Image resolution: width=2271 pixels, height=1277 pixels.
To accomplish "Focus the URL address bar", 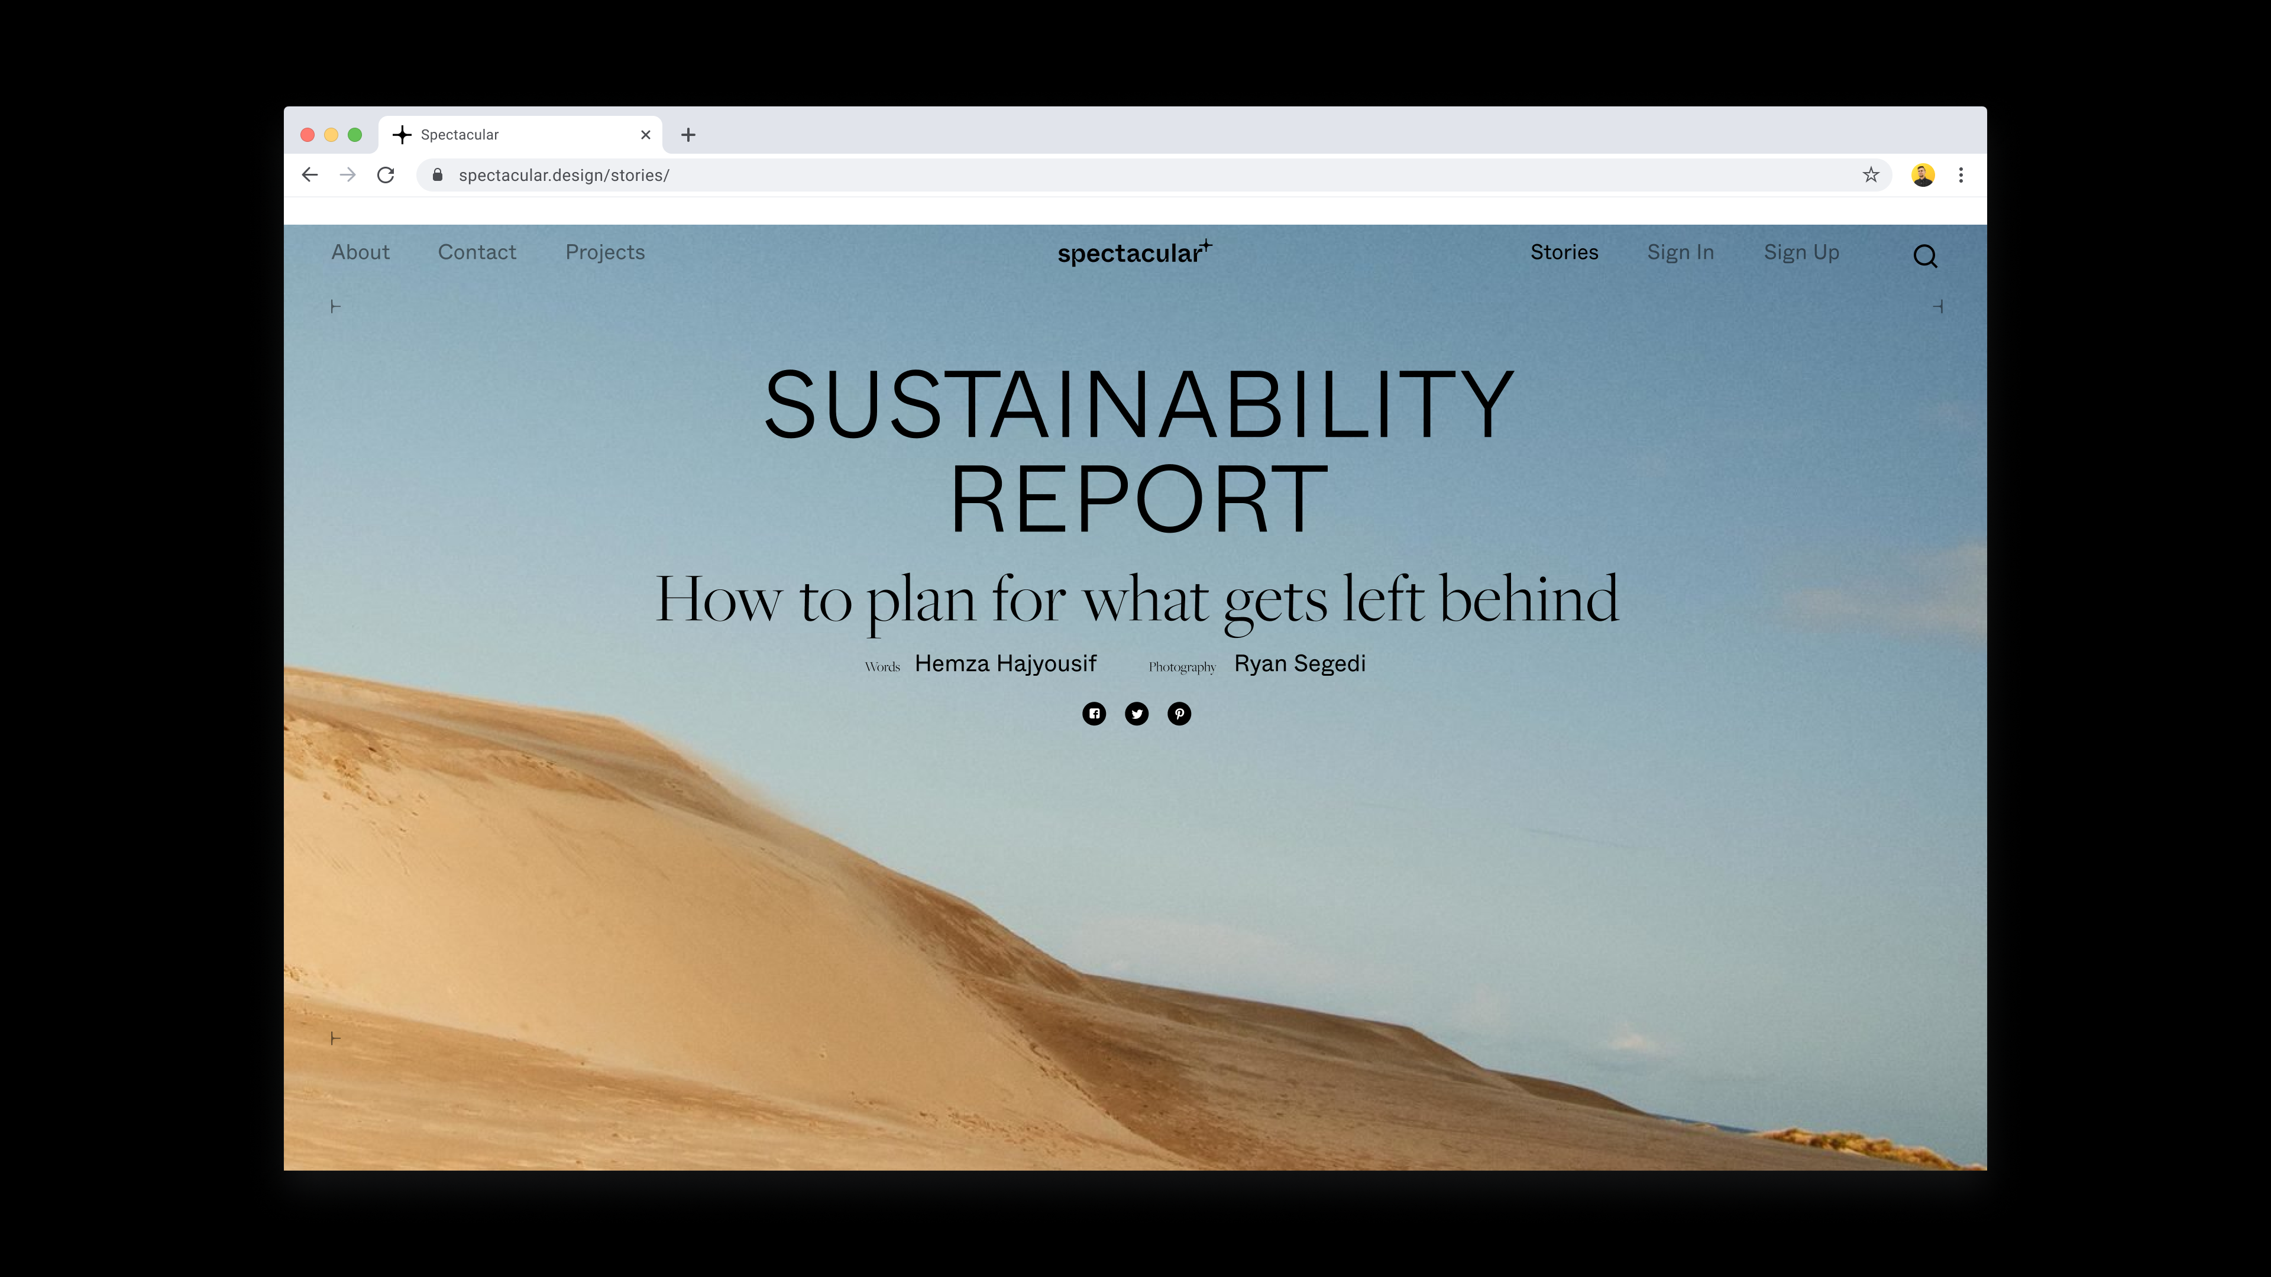I will point(1146,174).
